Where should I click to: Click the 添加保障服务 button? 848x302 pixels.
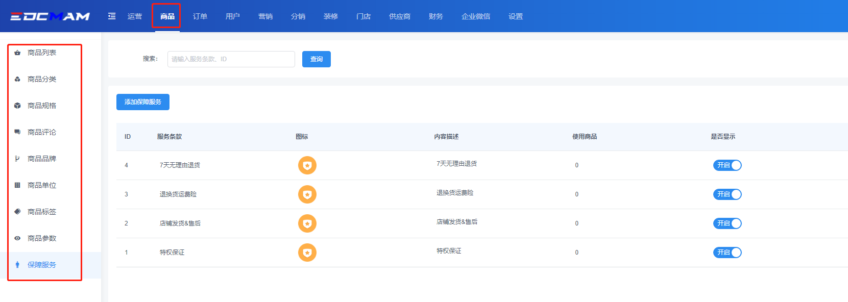[143, 102]
